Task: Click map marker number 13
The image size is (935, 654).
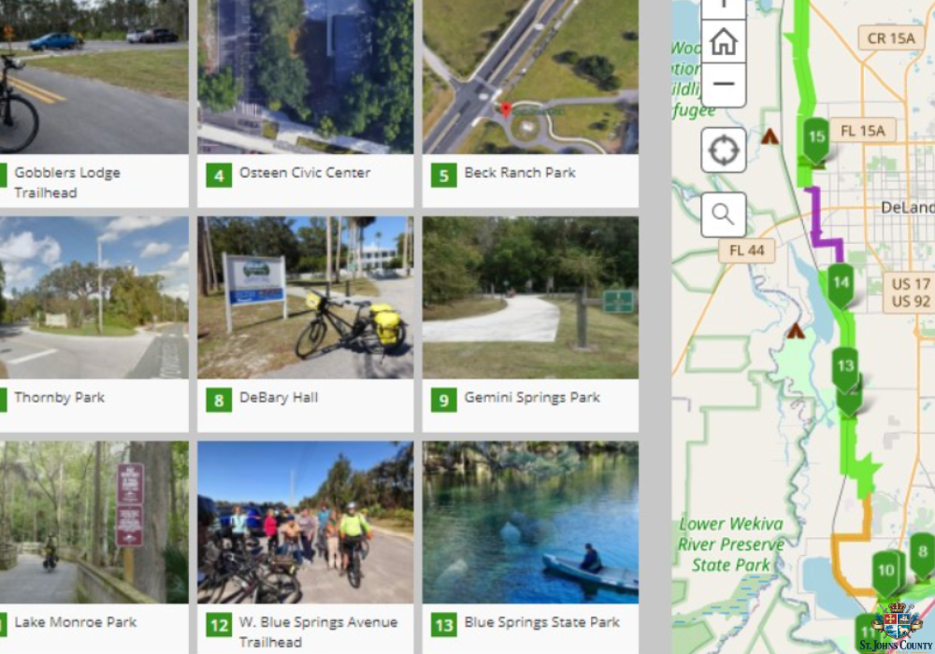Action: coord(845,369)
